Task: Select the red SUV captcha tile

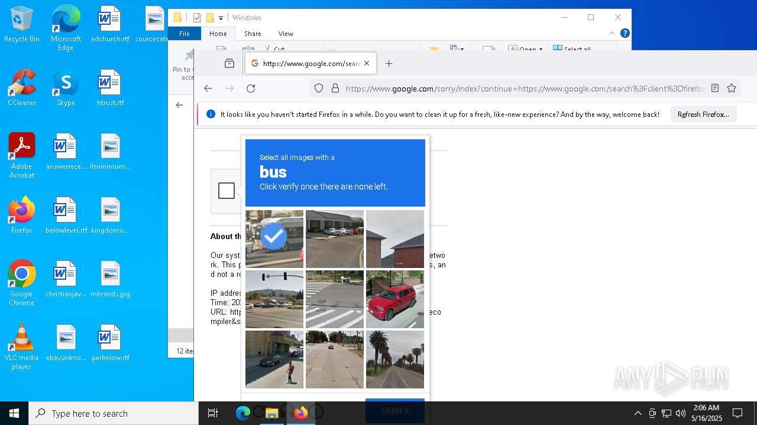Action: [395, 299]
